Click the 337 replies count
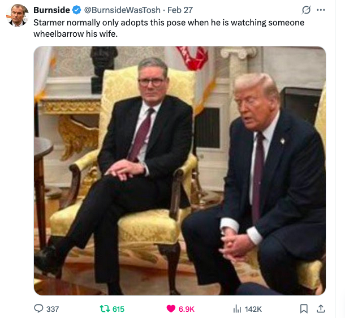This screenshot has width=345, height=318. pos(53,309)
